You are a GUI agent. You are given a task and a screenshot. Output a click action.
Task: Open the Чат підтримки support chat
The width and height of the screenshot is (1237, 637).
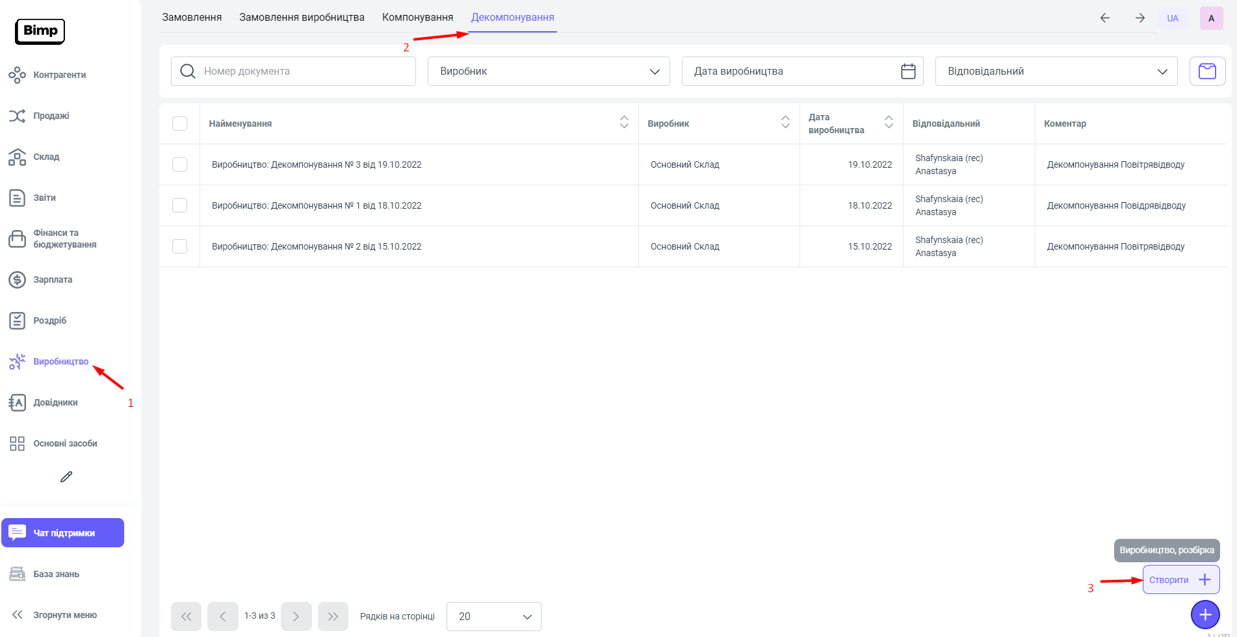pyautogui.click(x=63, y=533)
